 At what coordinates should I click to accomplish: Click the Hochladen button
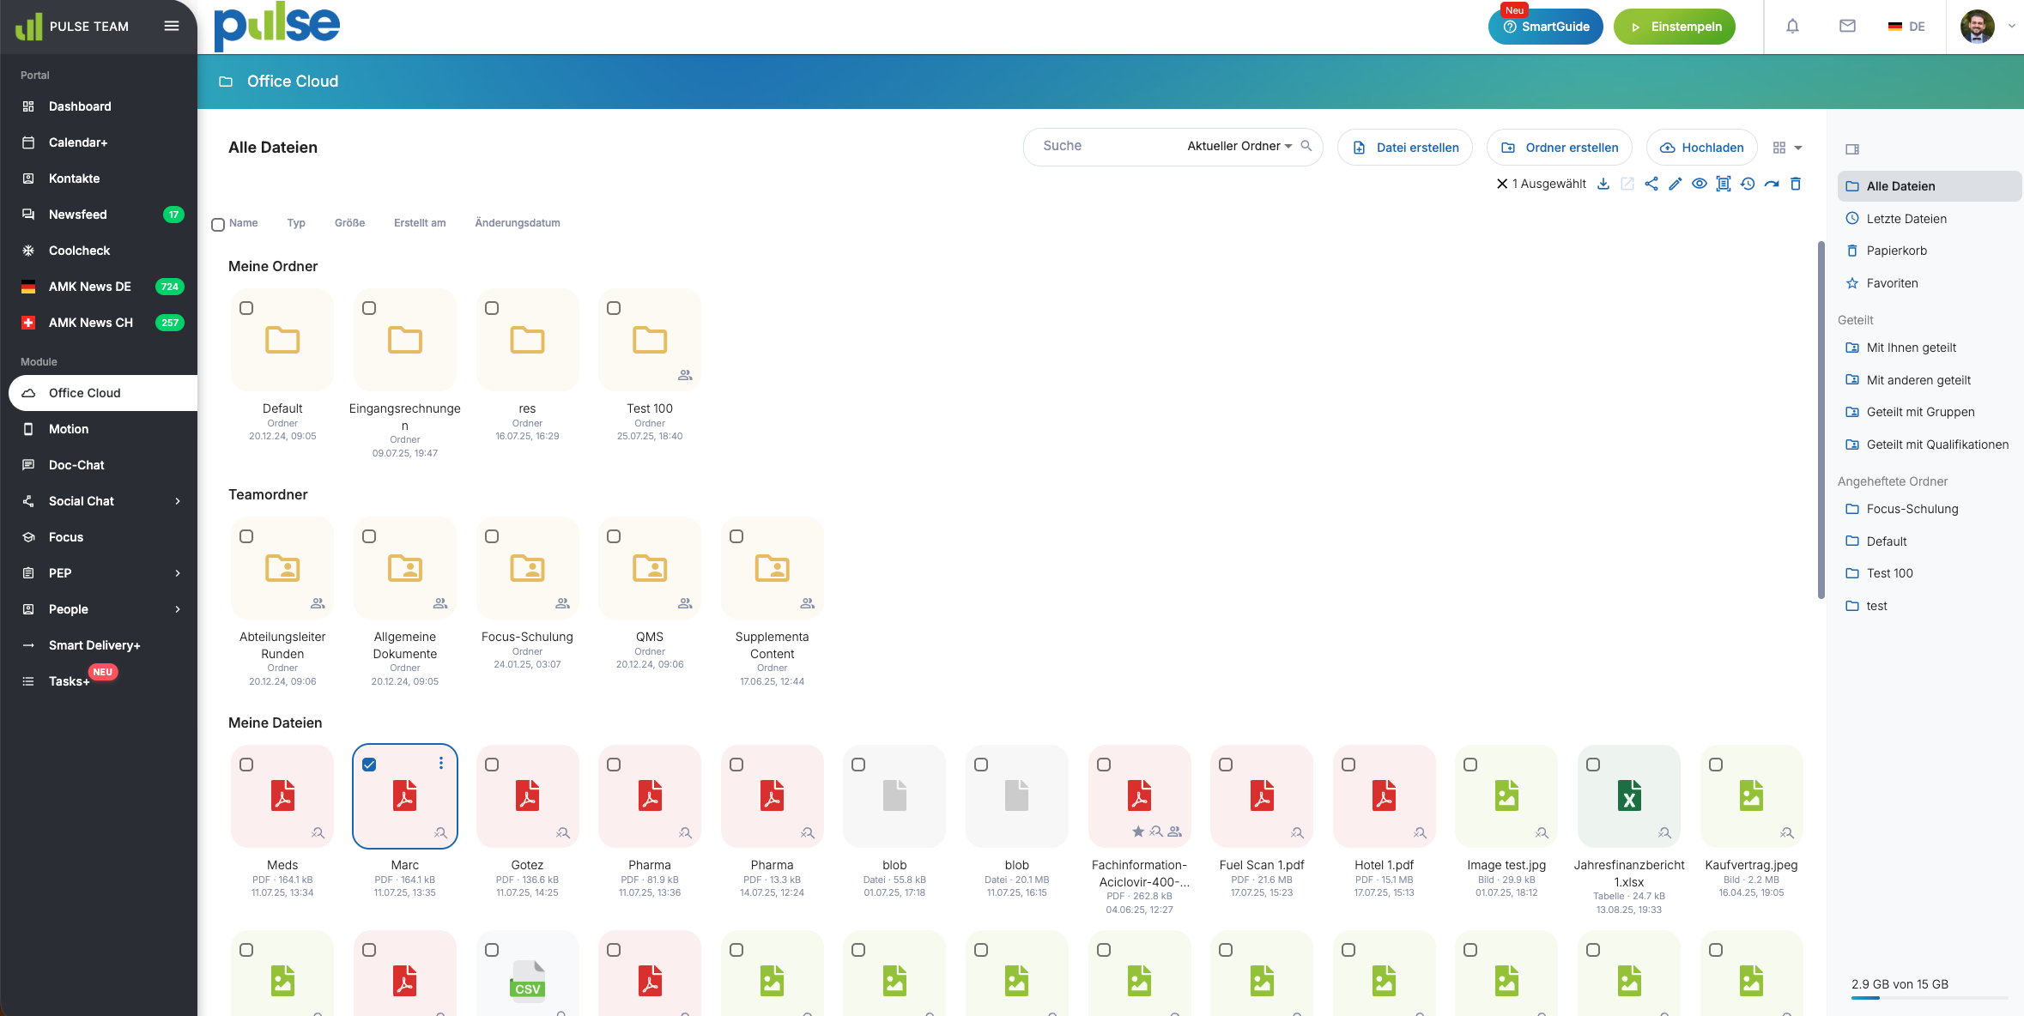pos(1701,148)
